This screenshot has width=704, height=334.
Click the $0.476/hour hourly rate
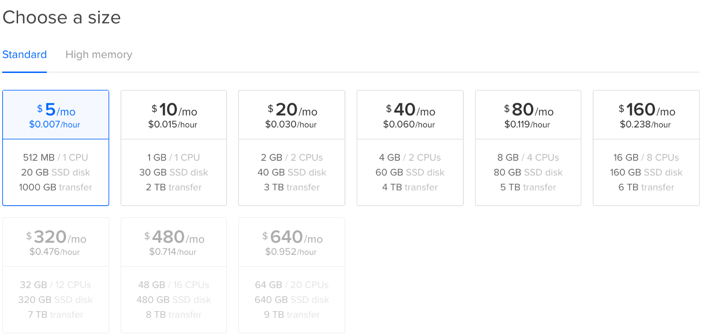pos(55,252)
